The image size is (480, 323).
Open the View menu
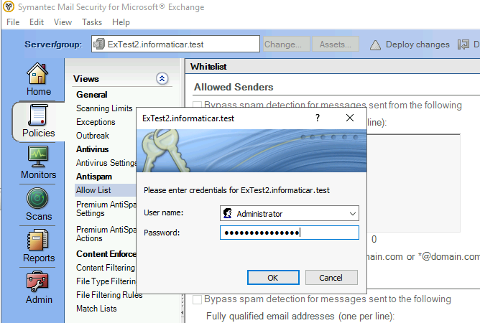63,22
